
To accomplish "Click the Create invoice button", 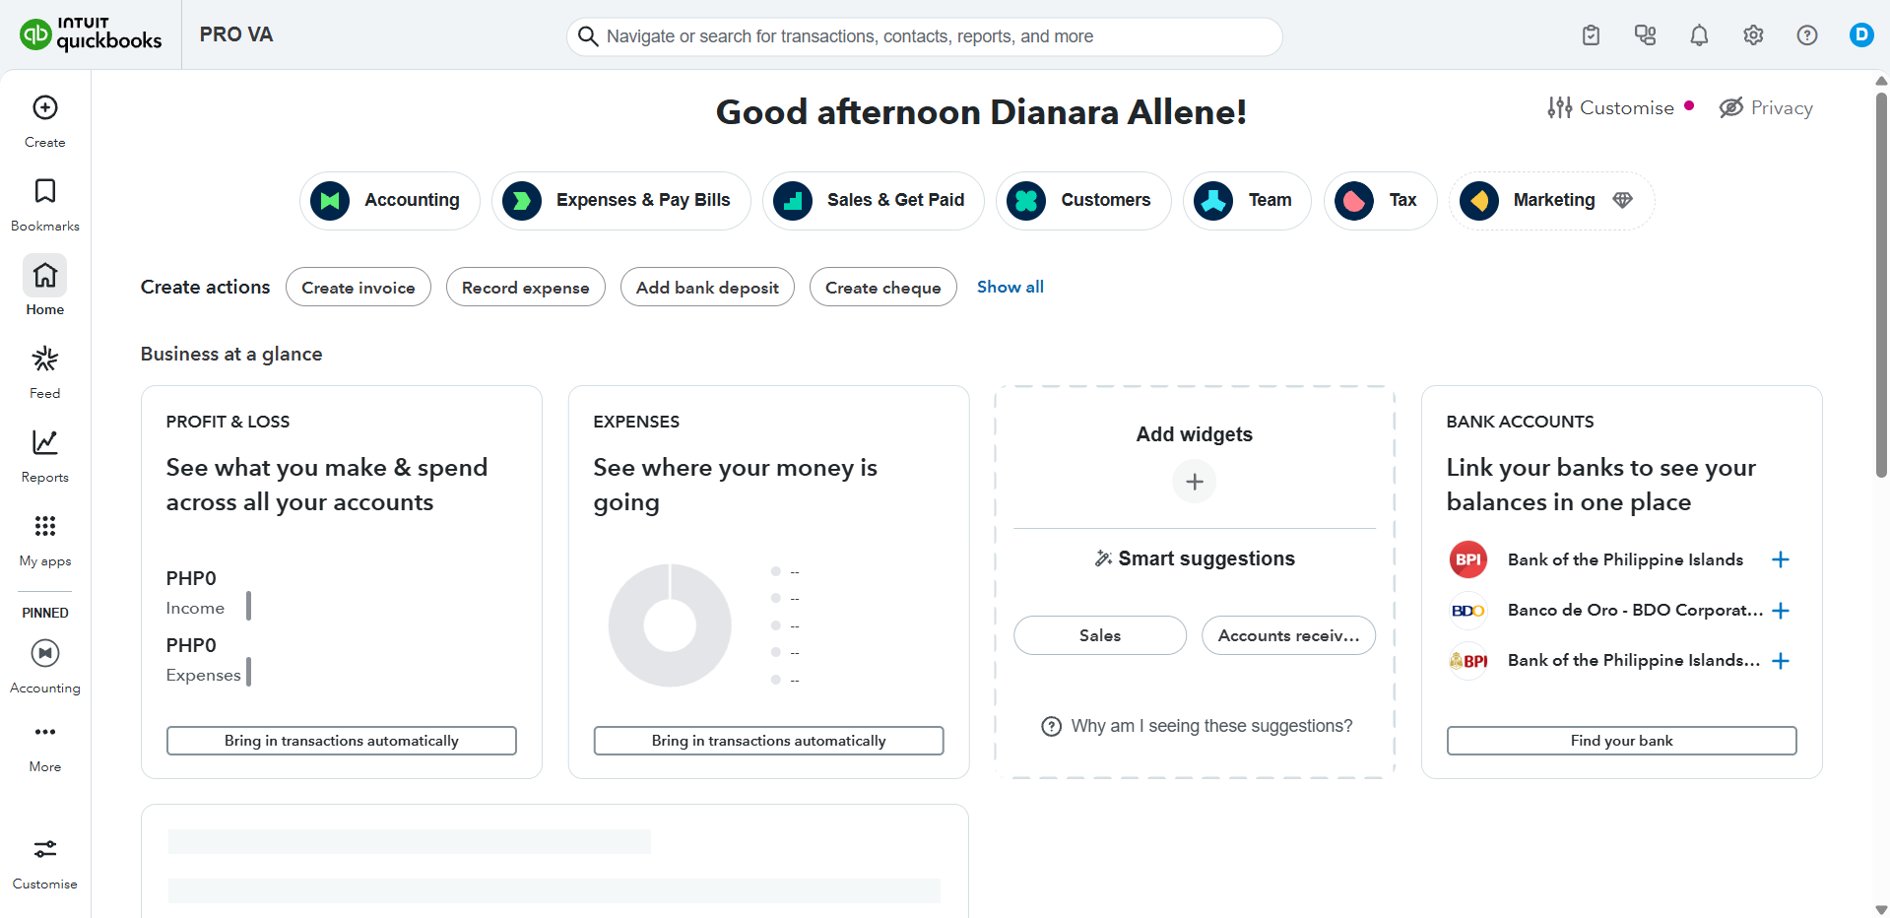I will click(x=358, y=288).
